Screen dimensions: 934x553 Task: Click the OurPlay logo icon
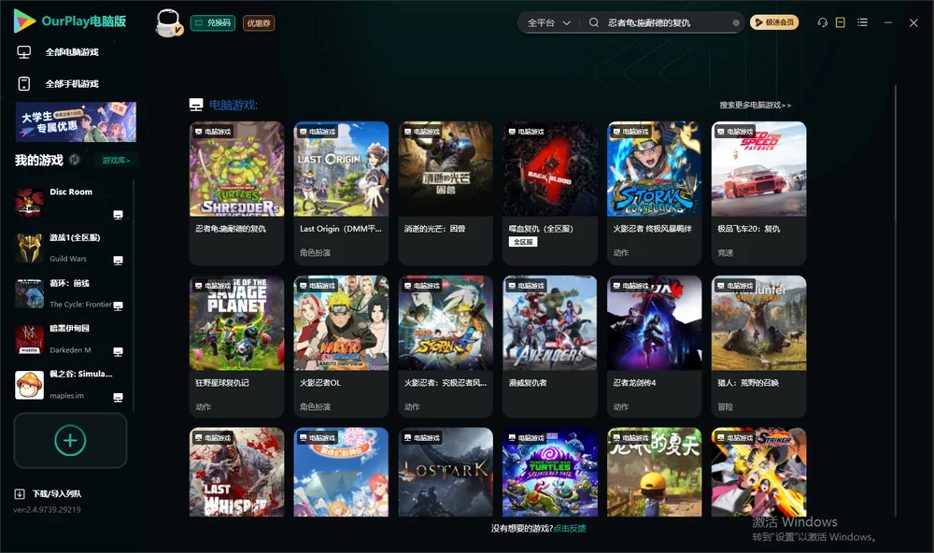point(24,21)
